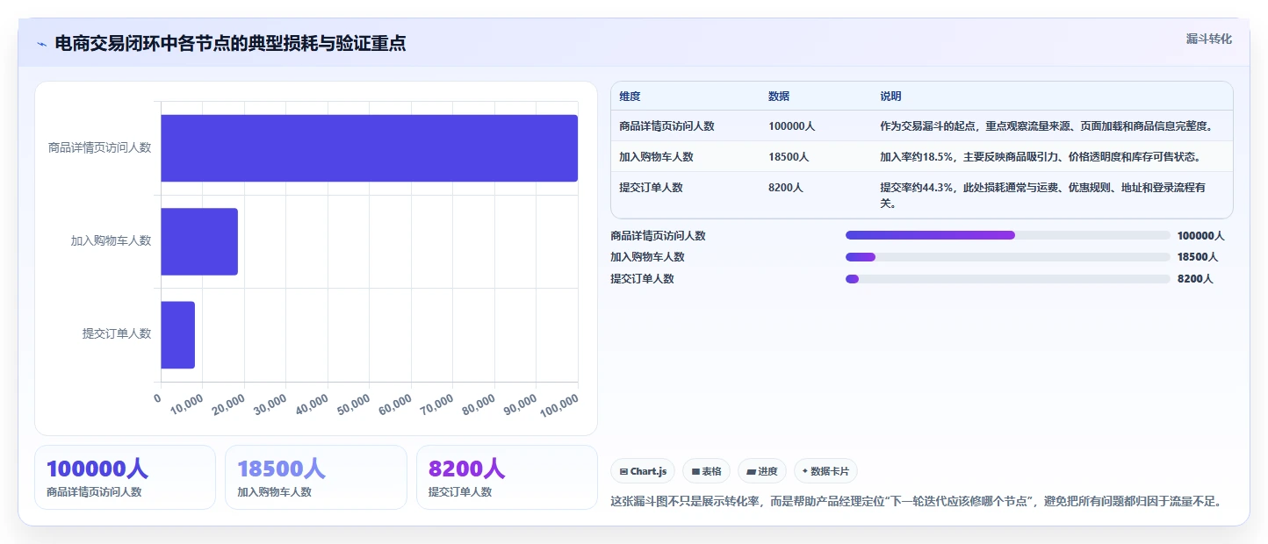
Task: Click table cell 提交订单人数
Action: coord(651,188)
